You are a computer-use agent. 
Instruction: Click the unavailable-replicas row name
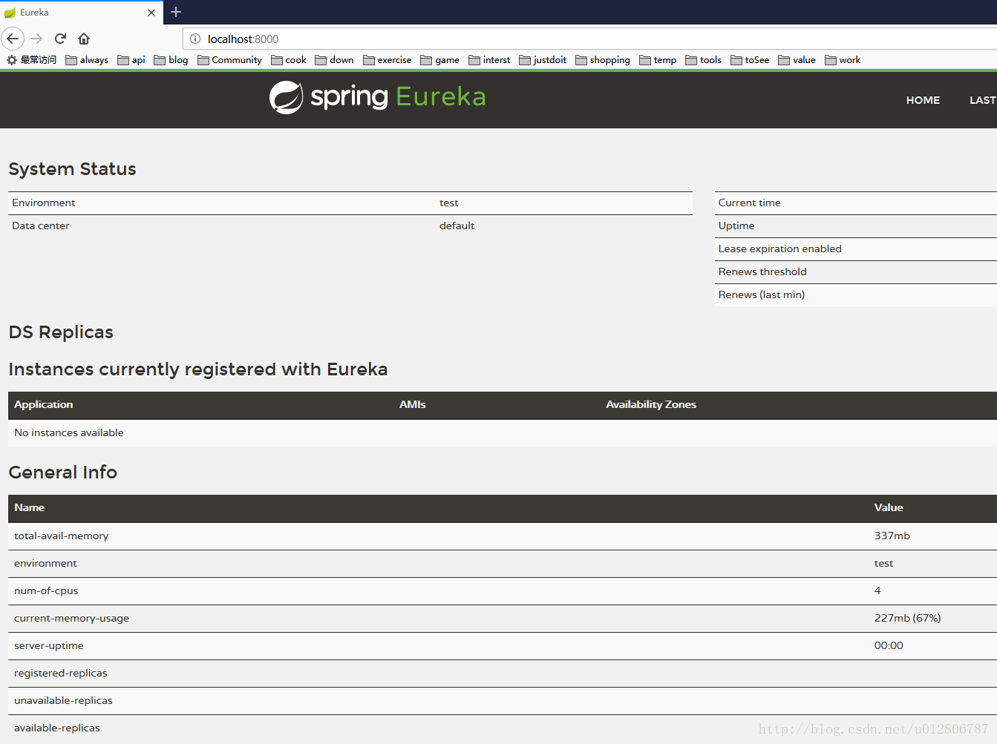point(63,700)
